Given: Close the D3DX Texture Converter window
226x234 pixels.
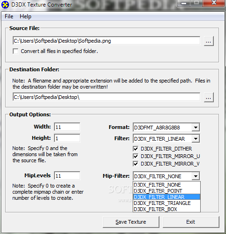Looking at the screenshot, I should [214, 3].
